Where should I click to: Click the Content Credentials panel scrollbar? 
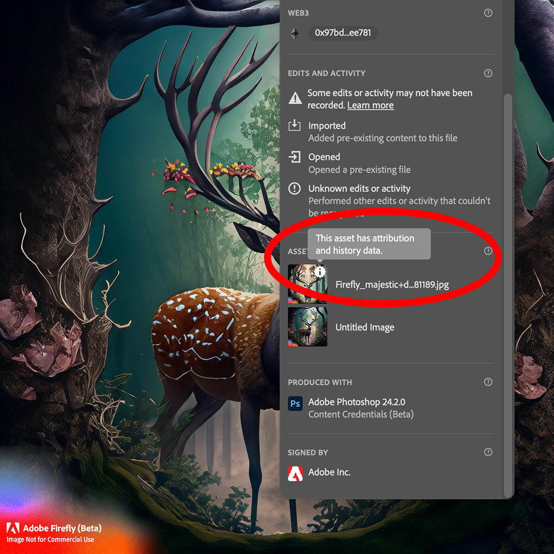coord(507,295)
